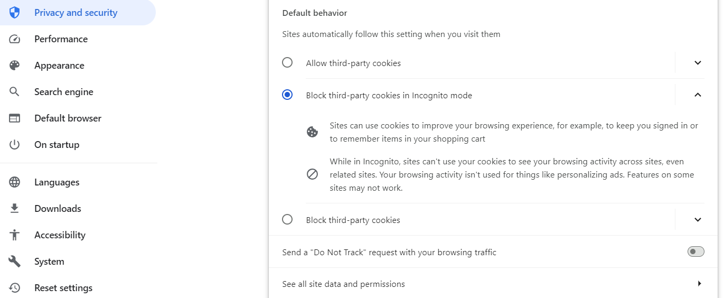Viewport: 724px width, 298px height.
Task: Select the Block third-party cookies radio button
Action: (x=287, y=219)
